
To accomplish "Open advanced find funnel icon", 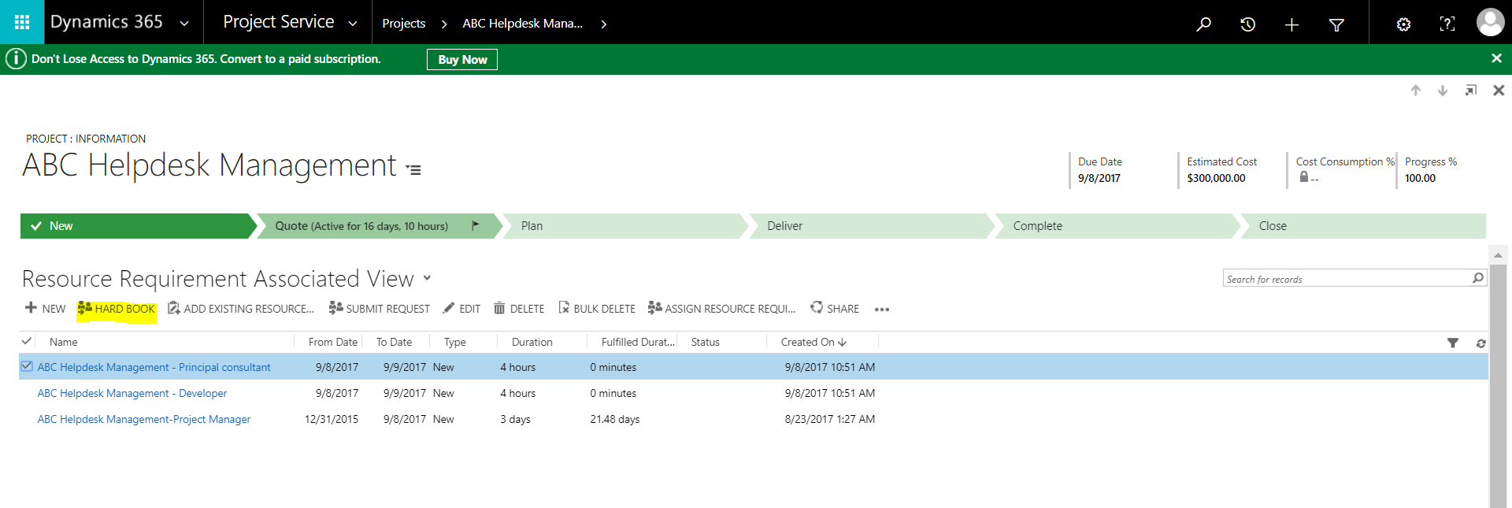I will [1336, 25].
